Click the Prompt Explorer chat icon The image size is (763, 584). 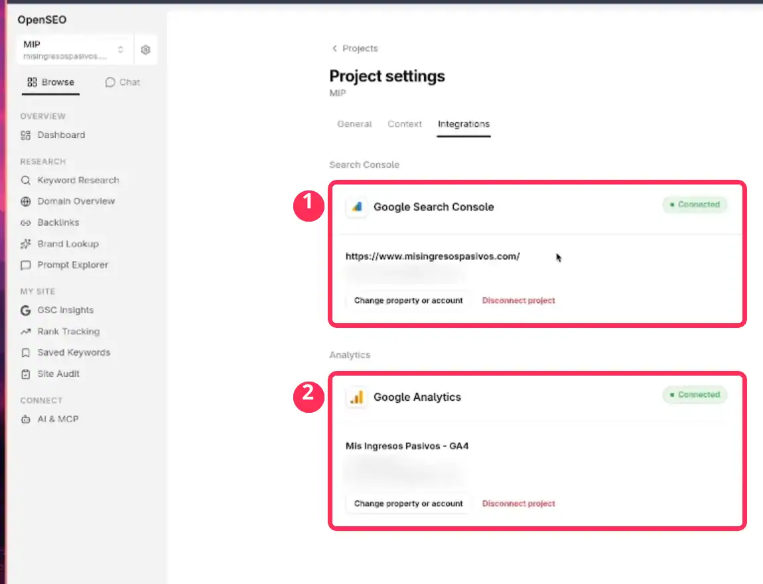coord(26,265)
